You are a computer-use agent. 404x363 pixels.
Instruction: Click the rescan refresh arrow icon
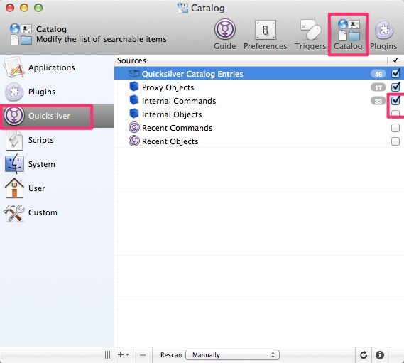364,355
